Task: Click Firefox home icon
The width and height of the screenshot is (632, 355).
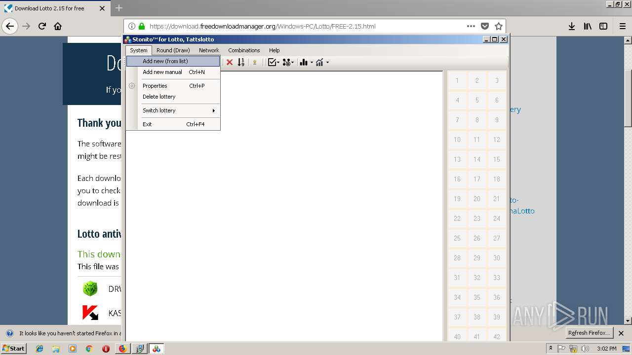Action: point(58,26)
